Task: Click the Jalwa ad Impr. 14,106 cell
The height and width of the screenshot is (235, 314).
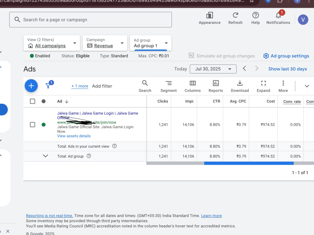Action: pyautogui.click(x=188, y=125)
